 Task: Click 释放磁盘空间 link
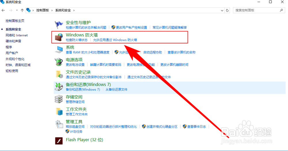point(75,127)
